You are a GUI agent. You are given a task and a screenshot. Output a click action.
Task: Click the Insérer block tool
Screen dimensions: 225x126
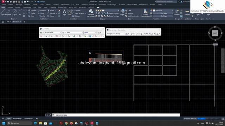tap(122, 12)
